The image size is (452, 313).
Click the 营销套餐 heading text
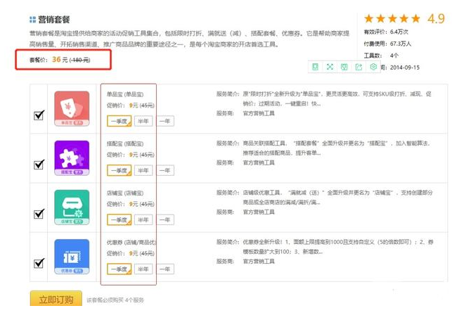pyautogui.click(x=54, y=20)
